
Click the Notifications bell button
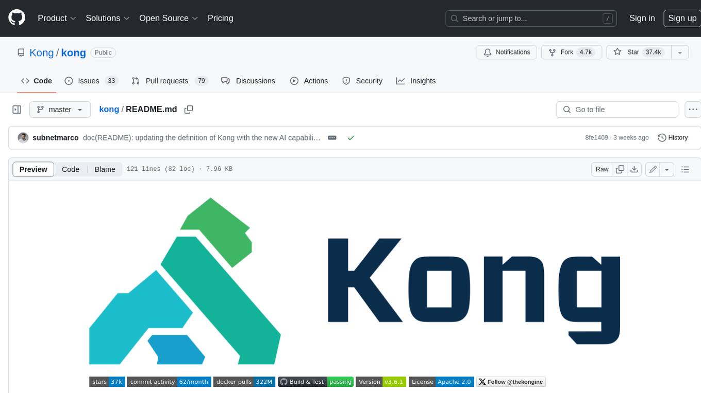(507, 52)
